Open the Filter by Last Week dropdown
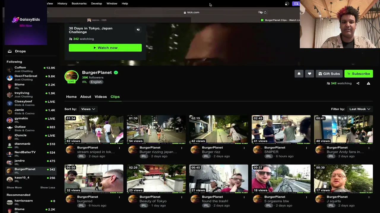This screenshot has height=213, width=380. pos(360,109)
